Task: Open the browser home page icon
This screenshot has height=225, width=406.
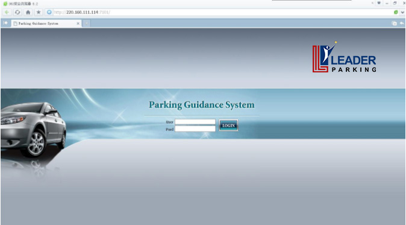Action: coord(28,12)
